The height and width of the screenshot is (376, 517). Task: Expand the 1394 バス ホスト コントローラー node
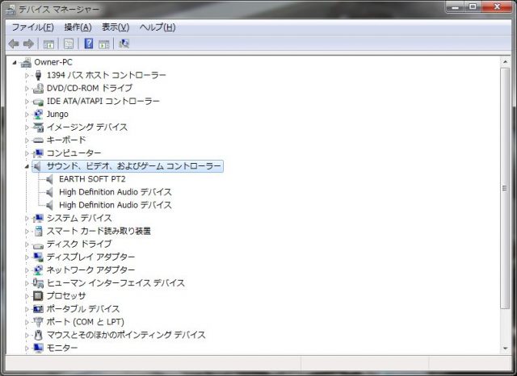click(27, 75)
